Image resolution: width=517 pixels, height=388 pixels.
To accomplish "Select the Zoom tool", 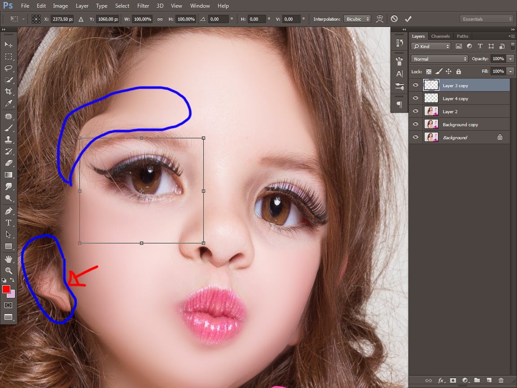I will (x=9, y=270).
